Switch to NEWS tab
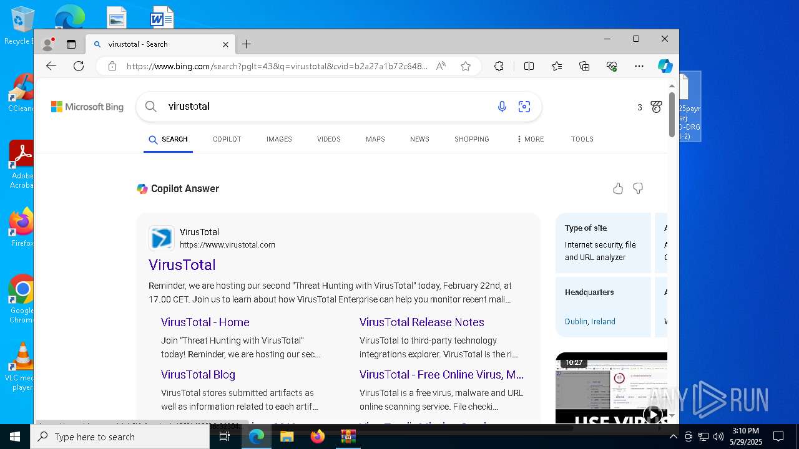 (x=419, y=139)
